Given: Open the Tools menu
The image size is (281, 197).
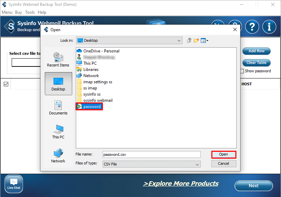Looking at the screenshot, I should coord(30,12).
